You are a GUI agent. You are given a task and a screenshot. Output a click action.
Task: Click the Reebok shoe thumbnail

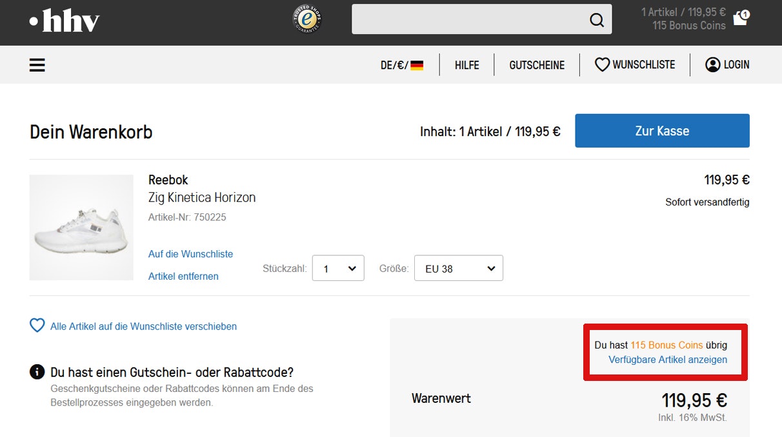pyautogui.click(x=81, y=228)
